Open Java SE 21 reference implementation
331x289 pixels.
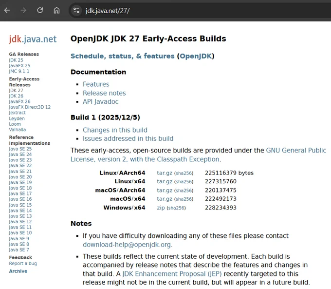[20, 172]
